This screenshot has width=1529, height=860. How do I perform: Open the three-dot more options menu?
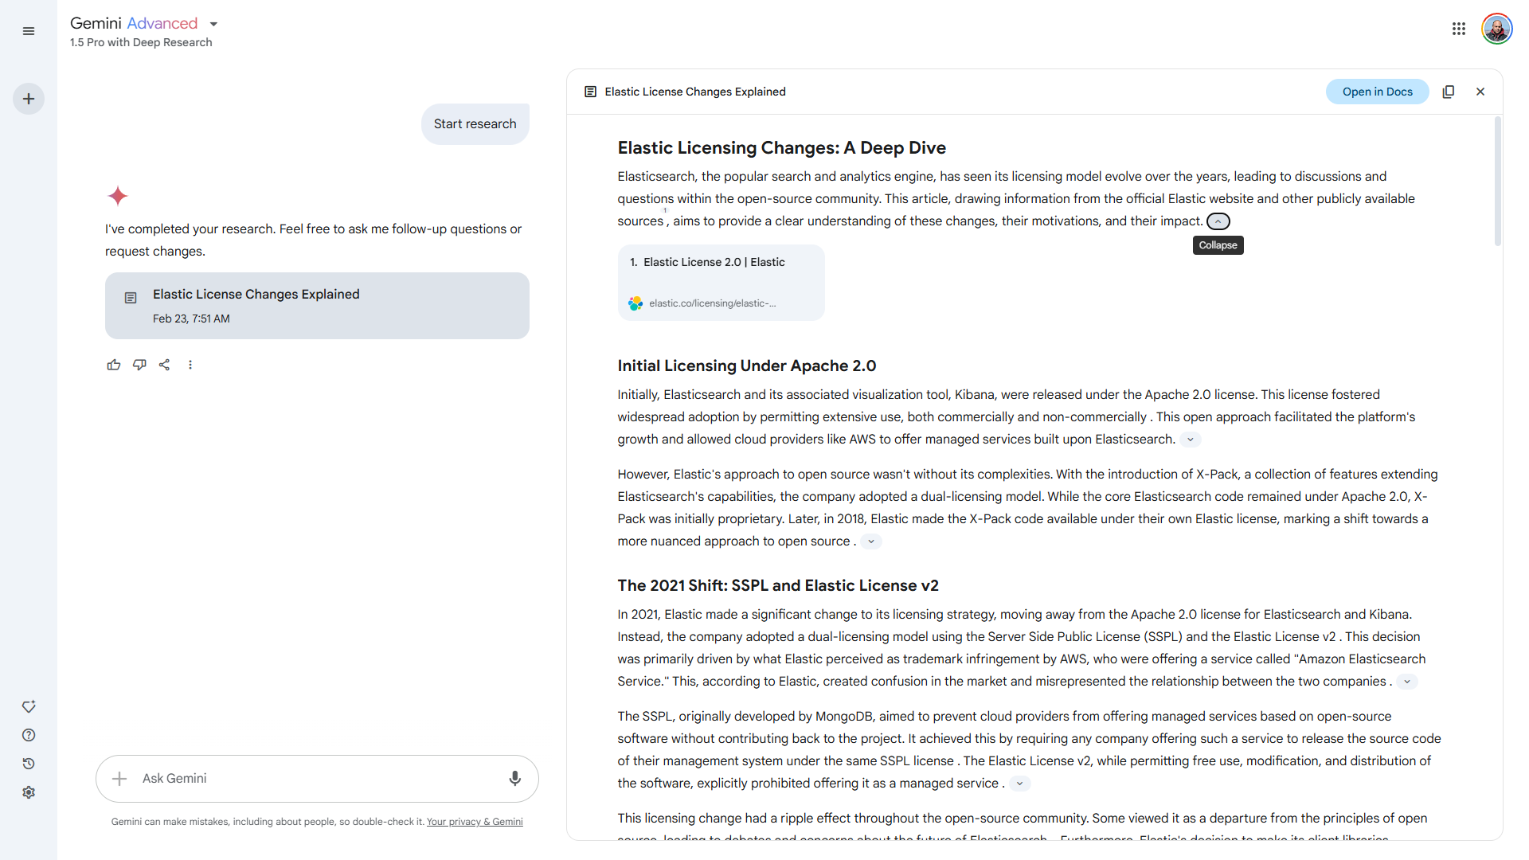coord(190,365)
